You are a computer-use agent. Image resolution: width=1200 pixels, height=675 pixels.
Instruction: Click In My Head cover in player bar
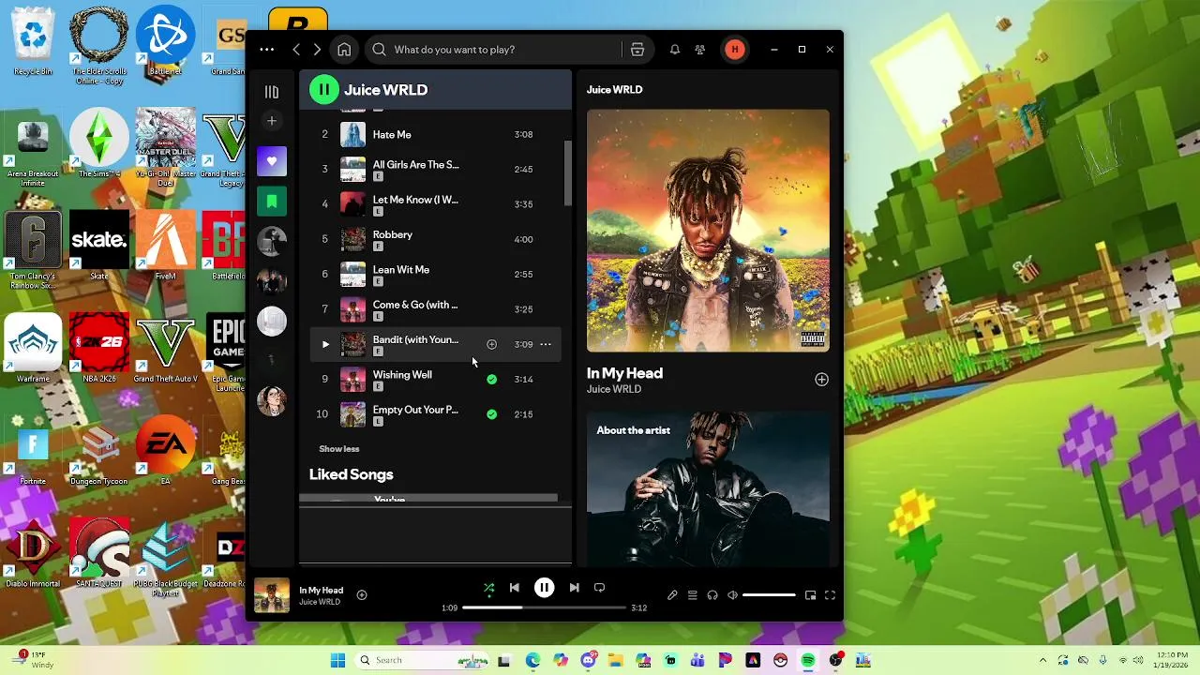(x=272, y=595)
